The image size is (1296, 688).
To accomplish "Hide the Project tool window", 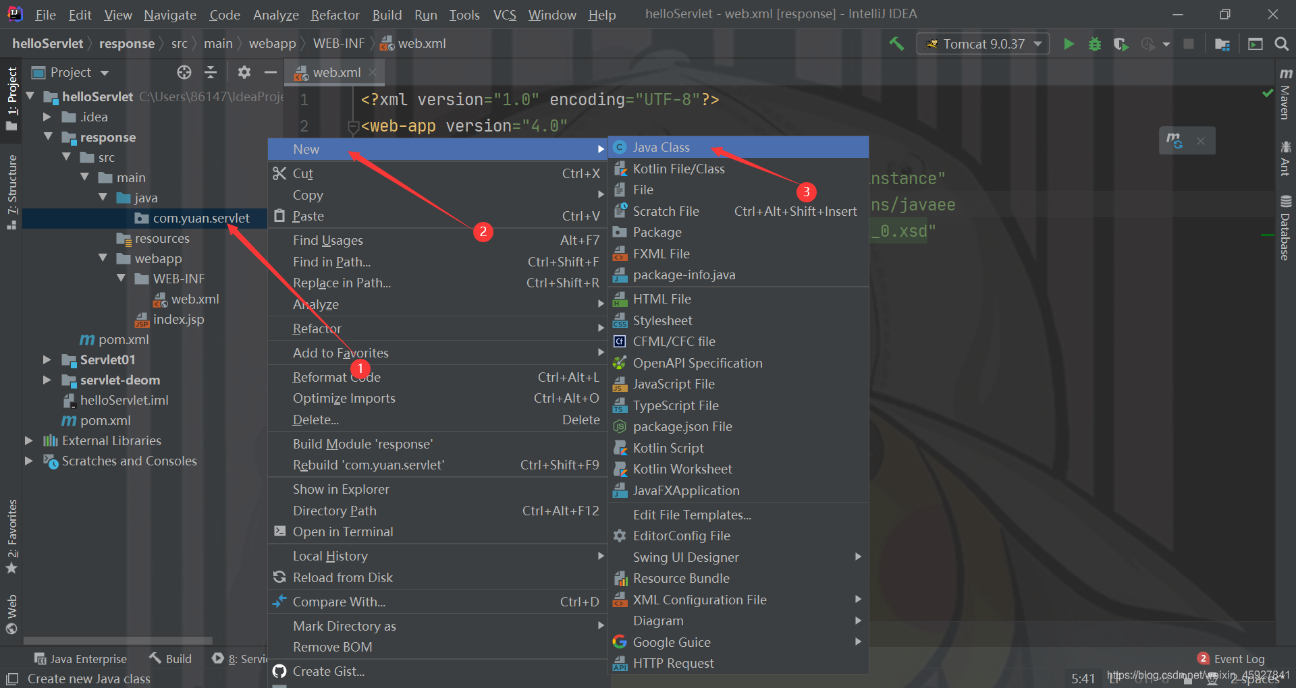I will pyautogui.click(x=271, y=72).
